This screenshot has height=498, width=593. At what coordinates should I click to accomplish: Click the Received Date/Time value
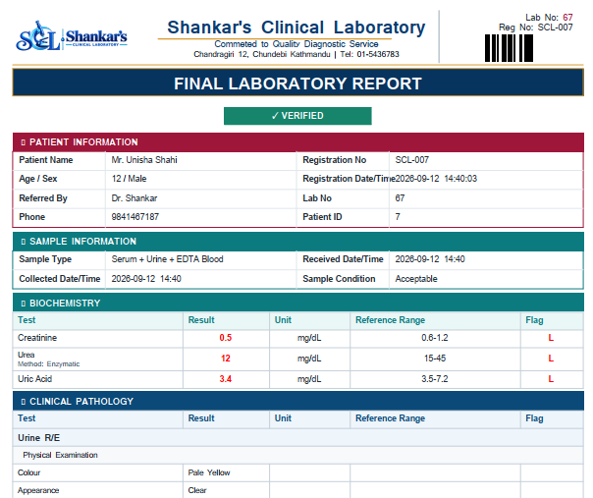pos(430,259)
